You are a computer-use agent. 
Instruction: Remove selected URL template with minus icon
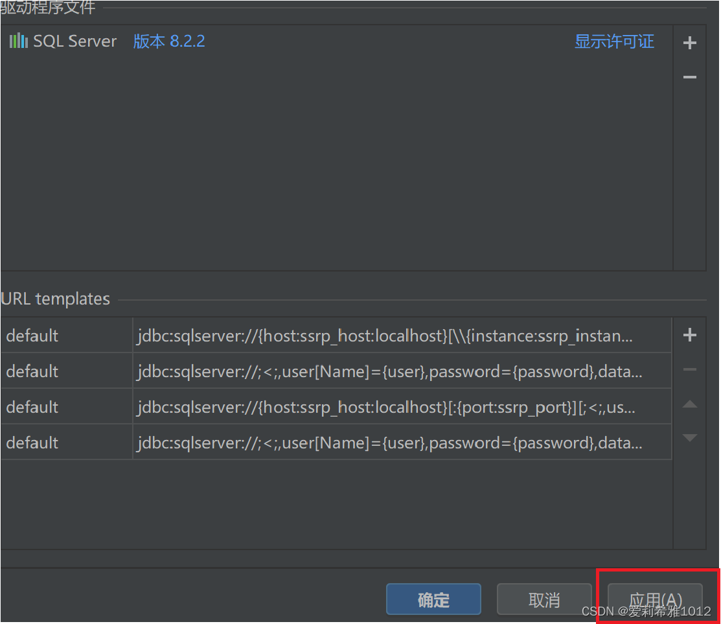point(689,369)
